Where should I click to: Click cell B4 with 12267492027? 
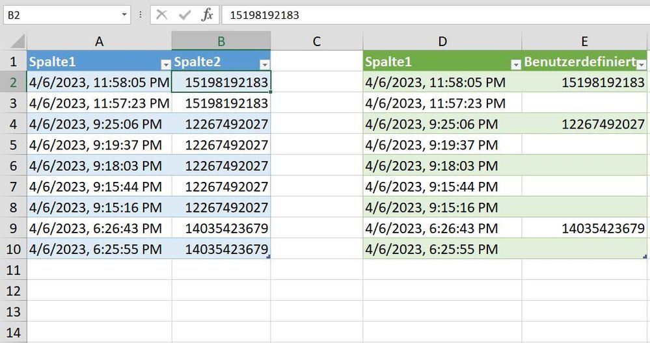pyautogui.click(x=221, y=123)
